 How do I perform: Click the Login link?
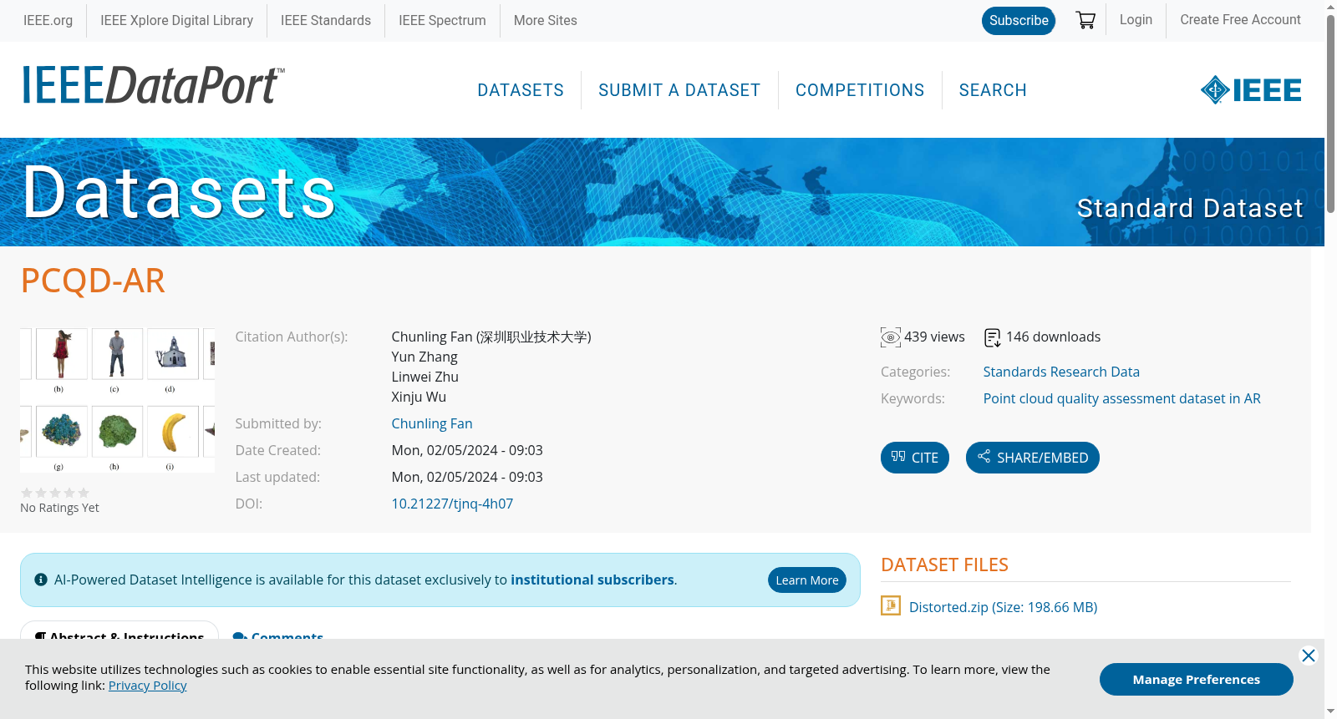[1136, 19]
